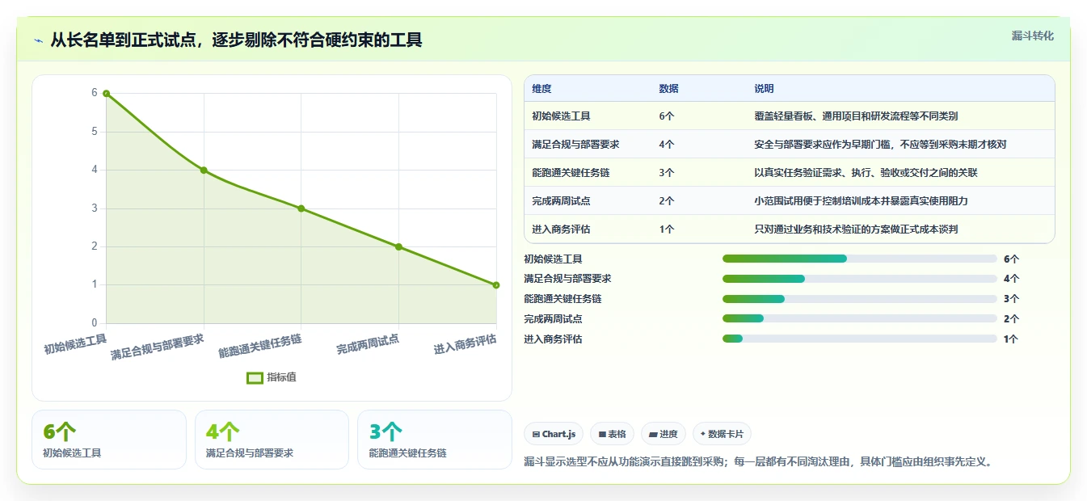Click x-axis label 满足合规与部署要求 on chart
Viewport: 1087px width, 501px height.
click(158, 347)
